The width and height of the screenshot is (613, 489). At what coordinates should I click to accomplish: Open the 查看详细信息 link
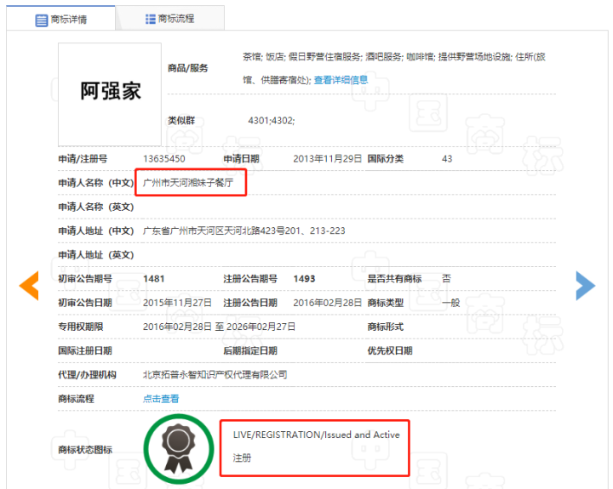point(341,80)
